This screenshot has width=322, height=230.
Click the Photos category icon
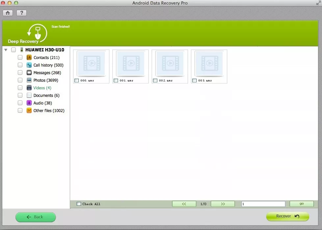[29, 80]
